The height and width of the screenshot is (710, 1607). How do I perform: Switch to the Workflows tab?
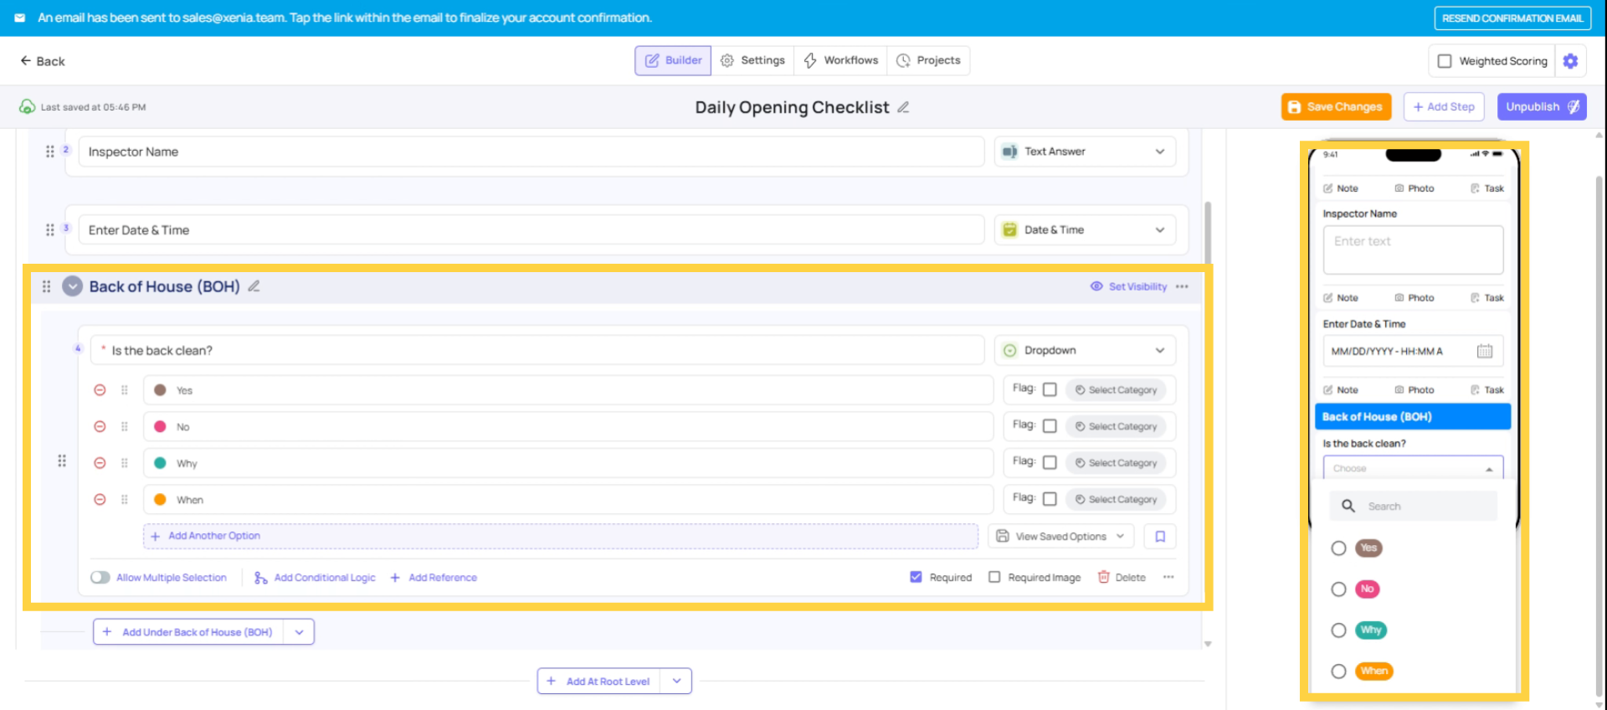(x=841, y=60)
